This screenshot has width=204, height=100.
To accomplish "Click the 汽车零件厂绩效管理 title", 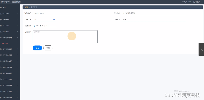I will click(11, 2).
